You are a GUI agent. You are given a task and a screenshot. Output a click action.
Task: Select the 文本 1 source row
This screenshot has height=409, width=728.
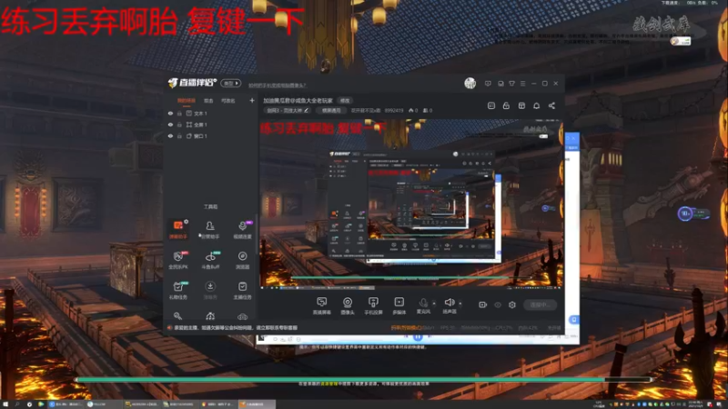211,113
